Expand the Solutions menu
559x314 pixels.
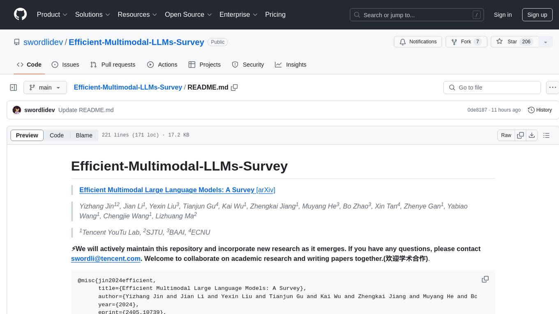pyautogui.click(x=93, y=14)
